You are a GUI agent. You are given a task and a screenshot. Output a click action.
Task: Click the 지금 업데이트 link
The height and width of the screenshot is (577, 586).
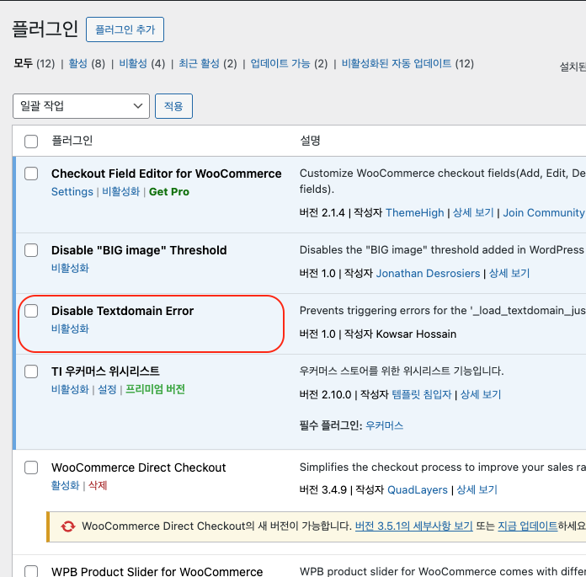(x=528, y=526)
